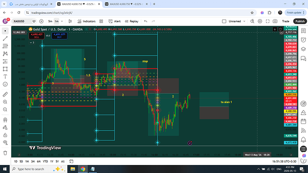Expand the timeframe interval dropdown arrow

coord(62,21)
